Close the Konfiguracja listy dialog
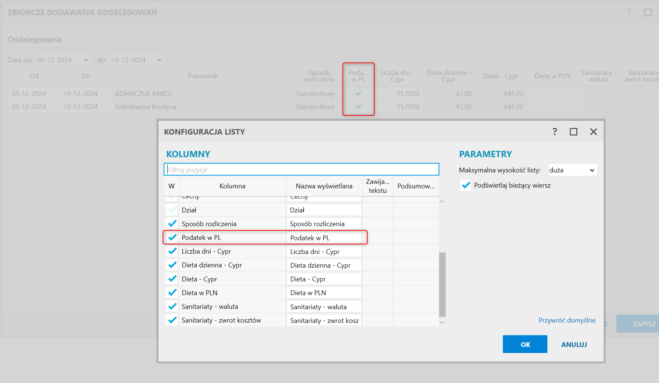Image resolution: width=659 pixels, height=383 pixels. tap(593, 132)
